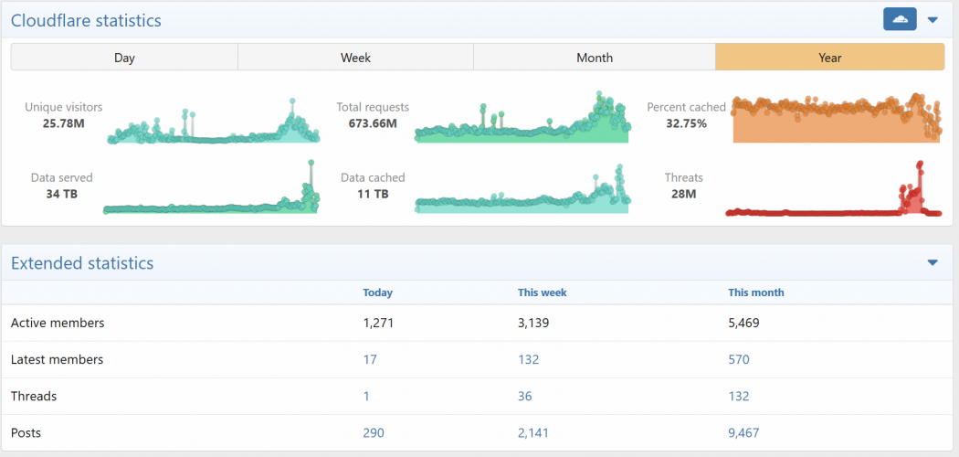Click the Unique visitors label
Image resolution: width=959 pixels, height=457 pixels.
[x=64, y=107]
